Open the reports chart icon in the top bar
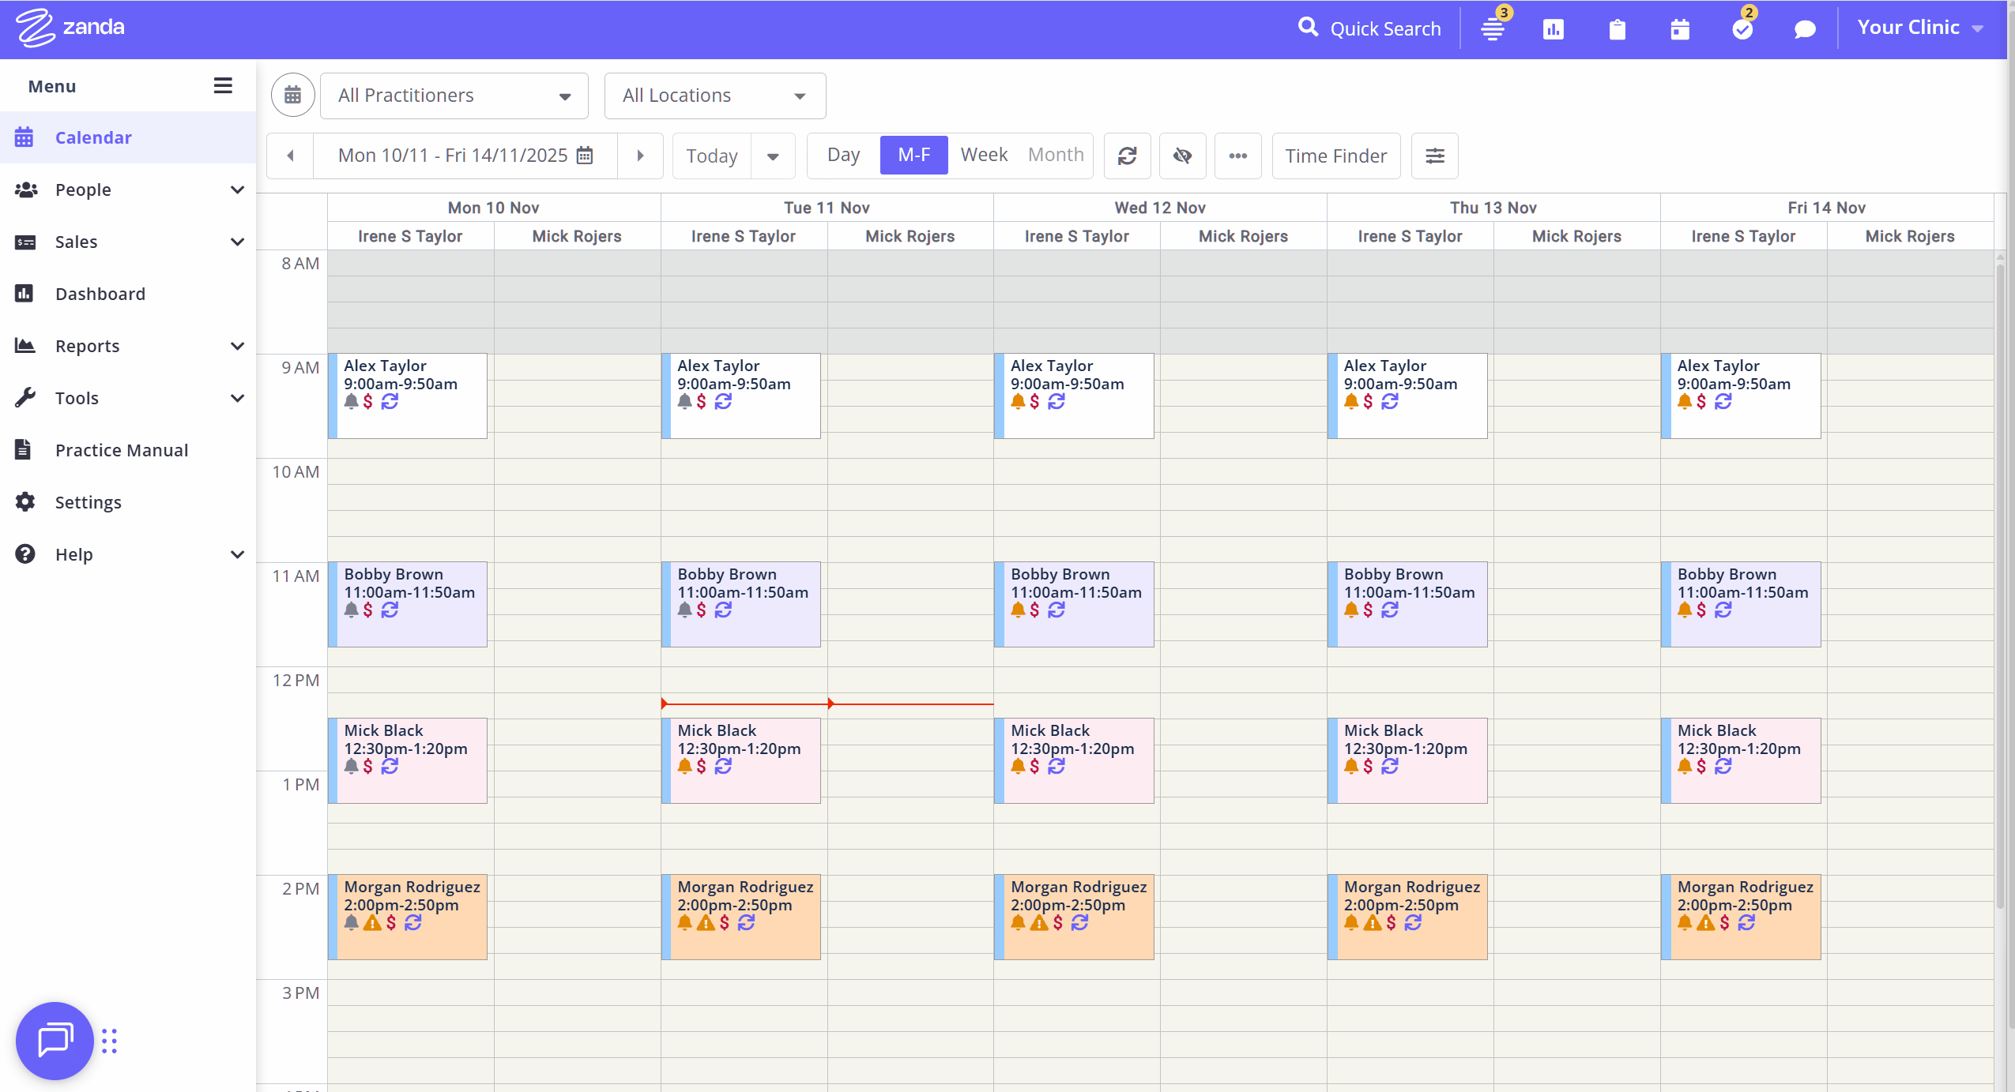This screenshot has width=2015, height=1092. point(1554,28)
